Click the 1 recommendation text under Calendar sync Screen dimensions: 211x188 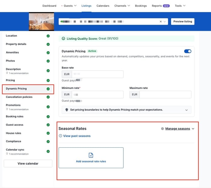19,154
